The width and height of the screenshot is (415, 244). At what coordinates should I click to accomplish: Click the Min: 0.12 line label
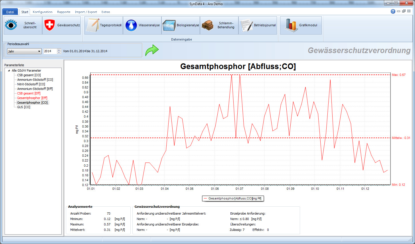click(398, 185)
